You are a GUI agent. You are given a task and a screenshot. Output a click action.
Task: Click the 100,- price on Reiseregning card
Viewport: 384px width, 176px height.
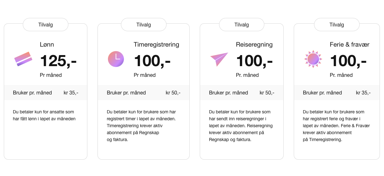[x=255, y=60]
